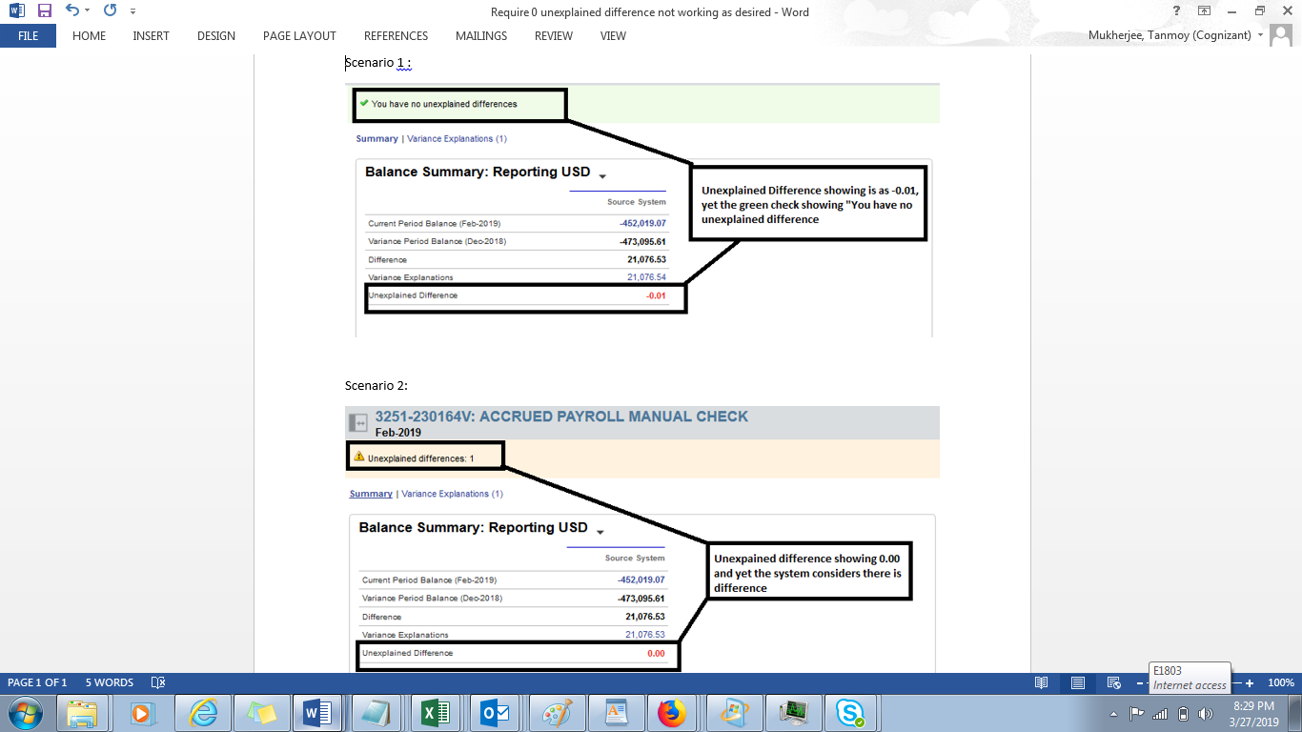Show hidden system tray icons

pyautogui.click(x=1114, y=714)
